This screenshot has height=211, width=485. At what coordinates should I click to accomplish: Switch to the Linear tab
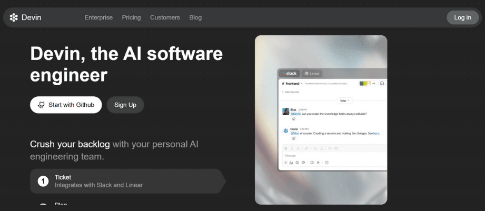coord(312,74)
